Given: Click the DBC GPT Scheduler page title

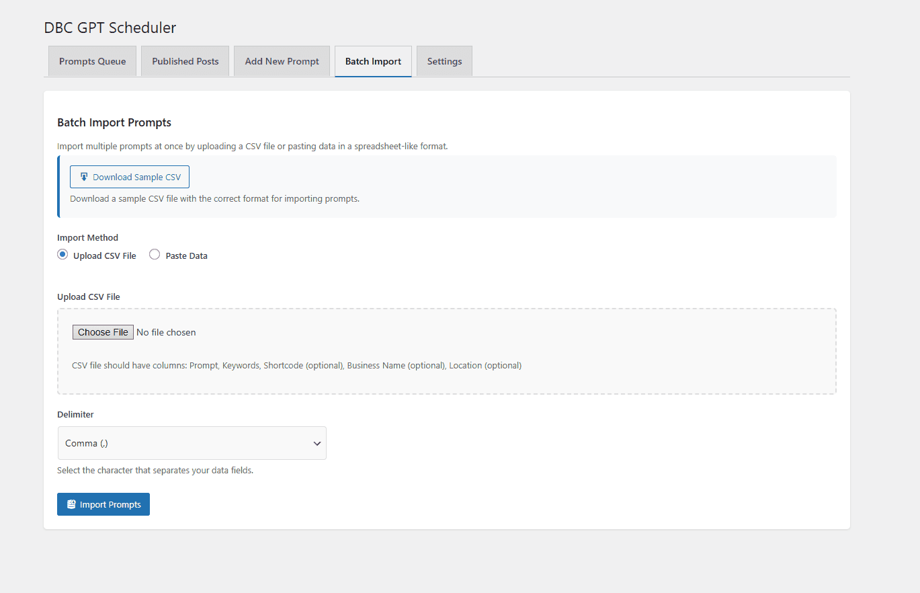Looking at the screenshot, I should (110, 28).
